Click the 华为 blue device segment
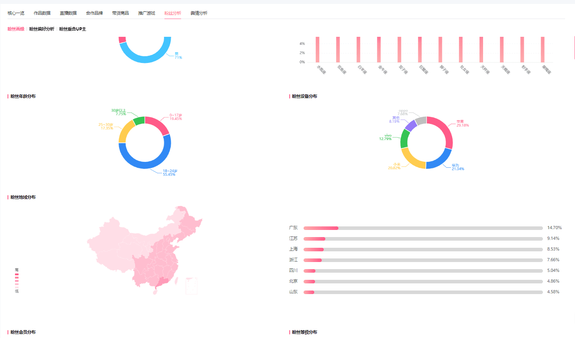 pyautogui.click(x=441, y=160)
